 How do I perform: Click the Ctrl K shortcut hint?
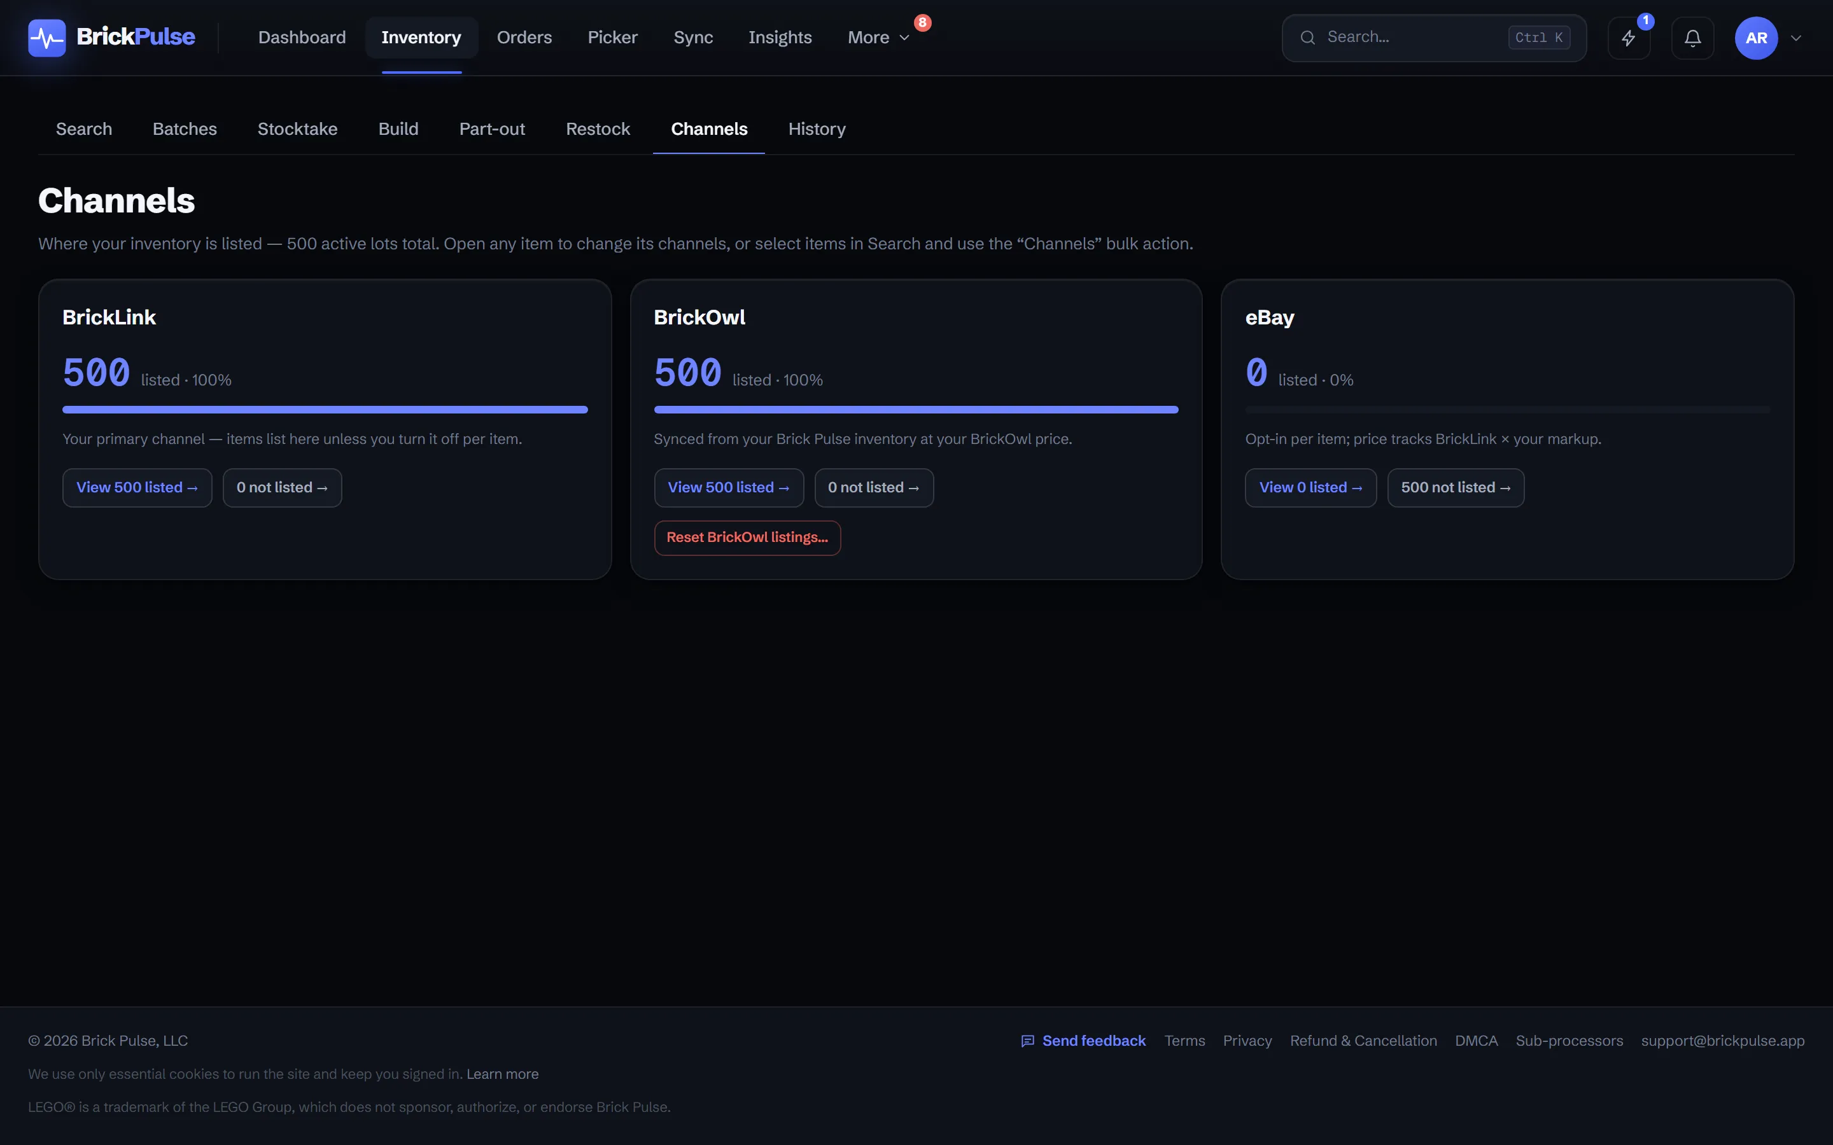tap(1538, 37)
